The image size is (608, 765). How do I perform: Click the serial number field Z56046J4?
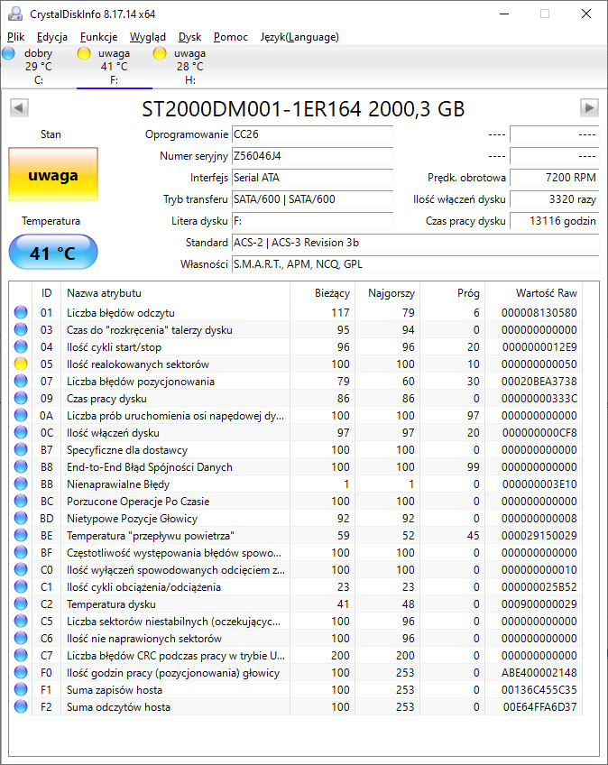312,156
